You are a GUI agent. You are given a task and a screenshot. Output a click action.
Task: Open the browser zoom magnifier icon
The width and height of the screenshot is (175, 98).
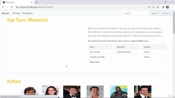(x=149, y=7)
